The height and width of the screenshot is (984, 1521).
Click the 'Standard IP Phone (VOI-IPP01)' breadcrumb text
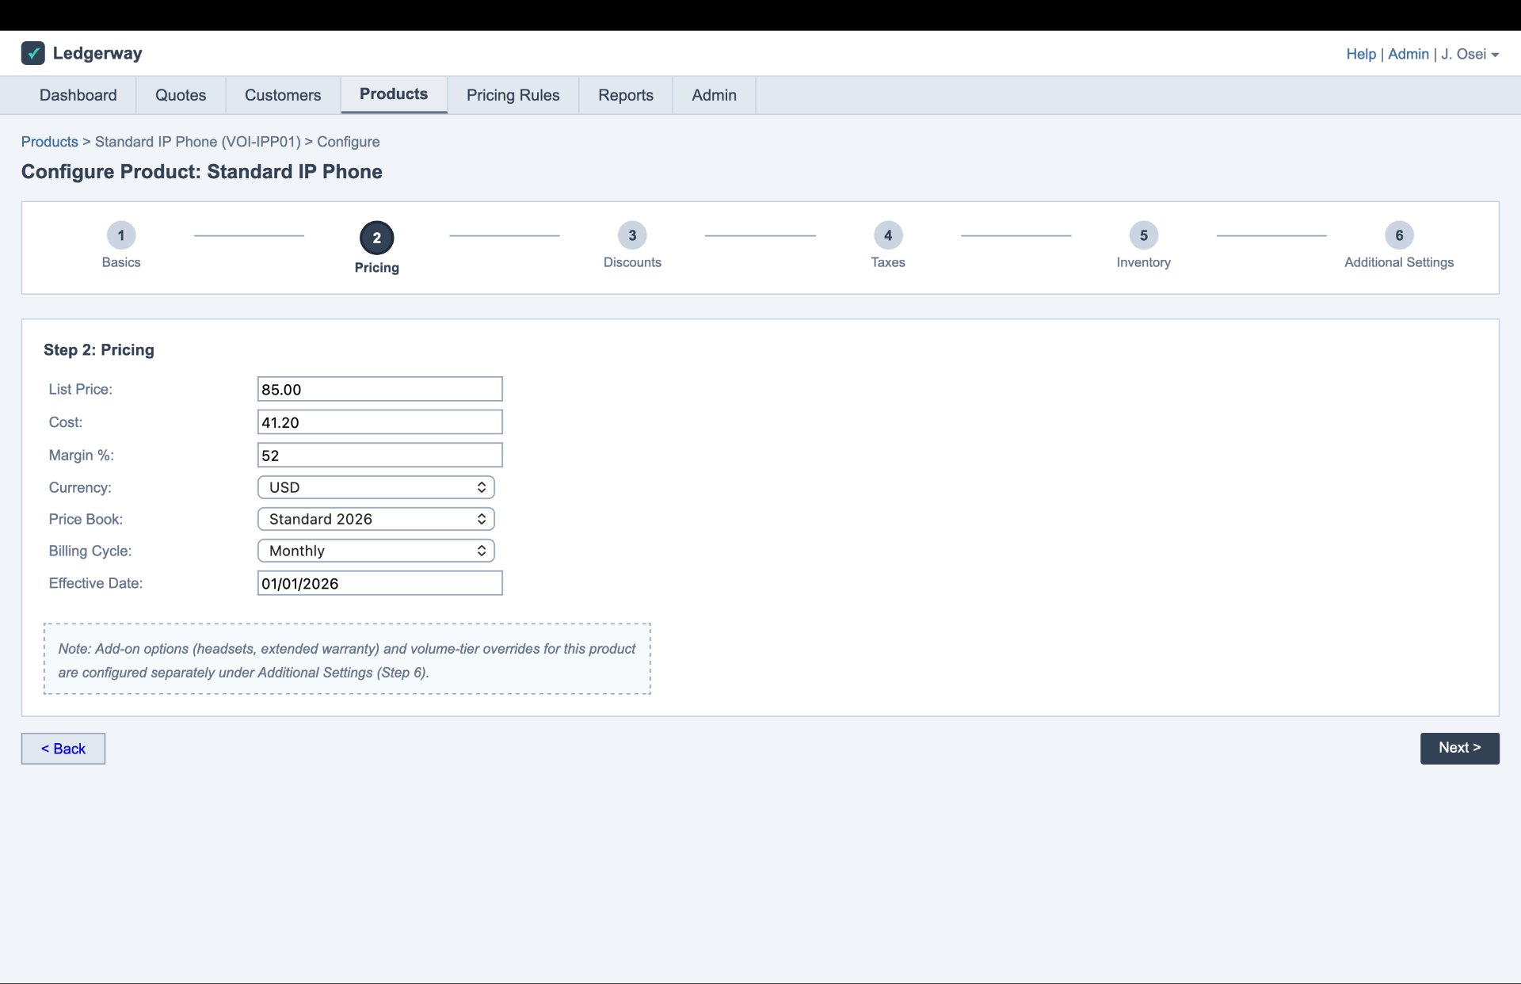tap(198, 142)
